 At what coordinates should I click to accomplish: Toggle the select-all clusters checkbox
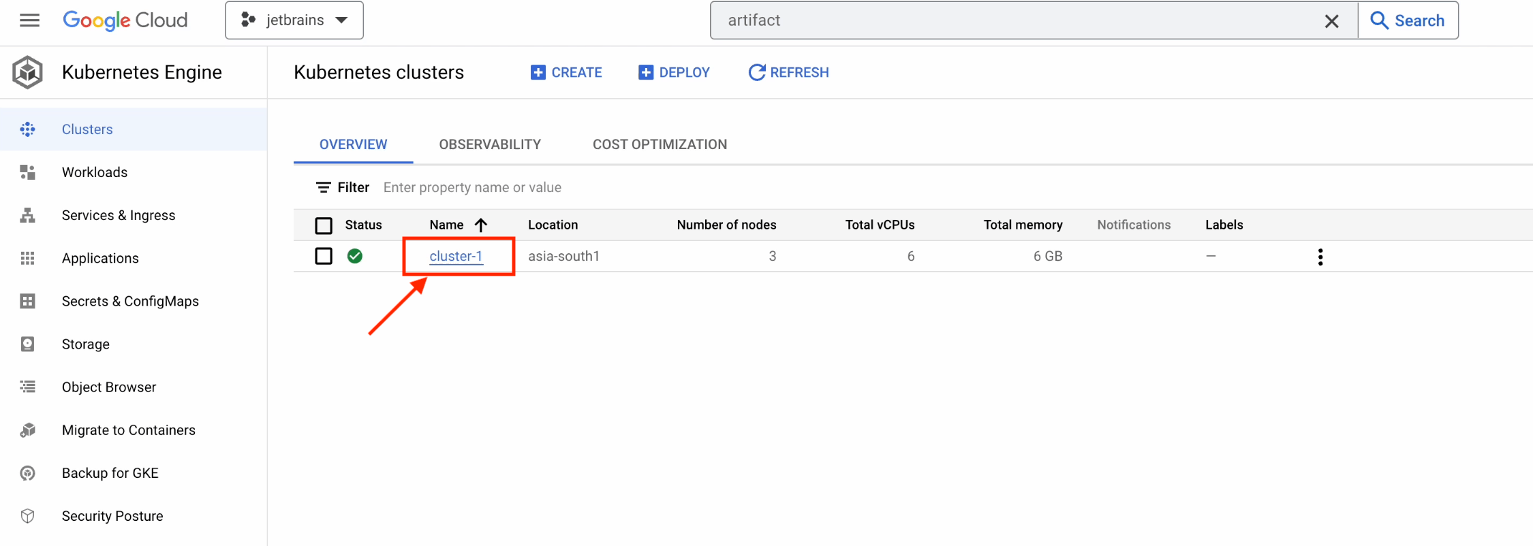click(x=324, y=225)
